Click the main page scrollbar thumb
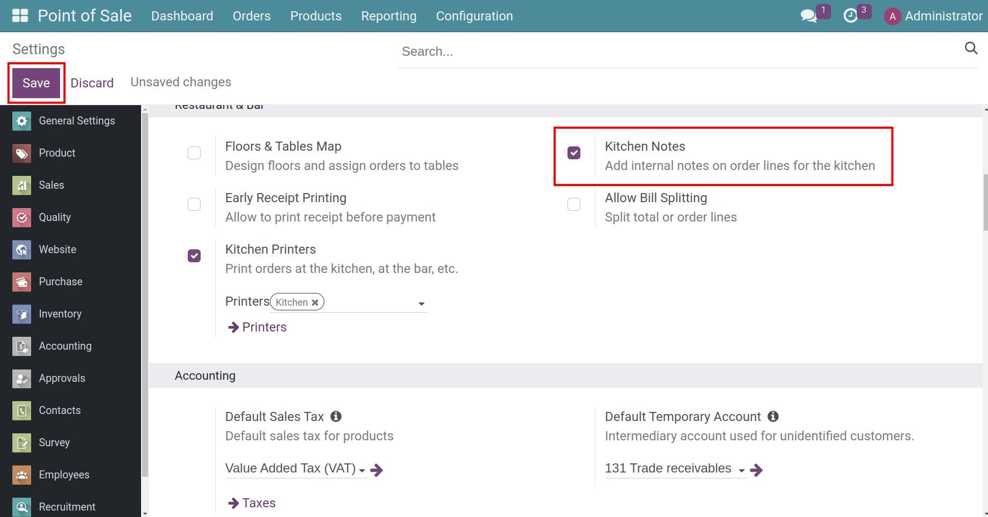 pyautogui.click(x=985, y=202)
